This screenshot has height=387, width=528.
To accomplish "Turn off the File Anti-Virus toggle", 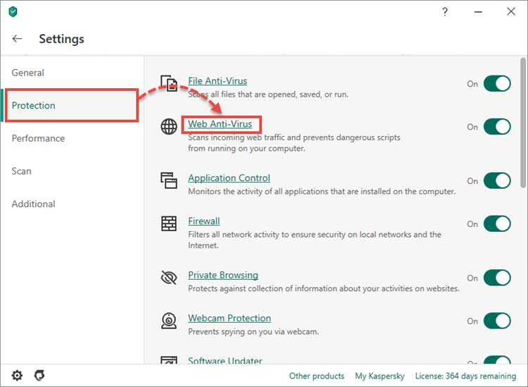I will pyautogui.click(x=497, y=84).
